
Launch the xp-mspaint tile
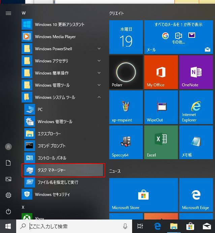(126, 107)
